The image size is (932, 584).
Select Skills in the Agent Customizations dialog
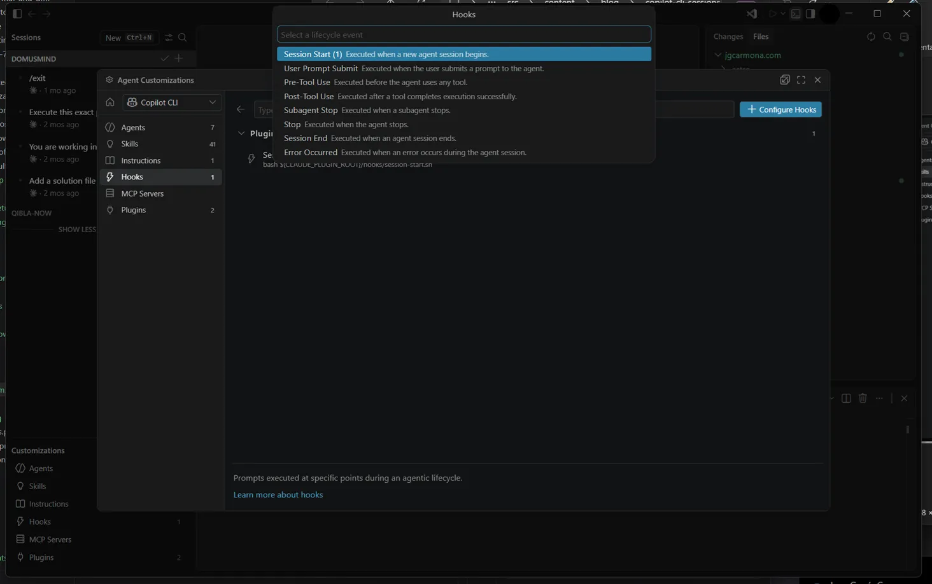tap(160, 144)
